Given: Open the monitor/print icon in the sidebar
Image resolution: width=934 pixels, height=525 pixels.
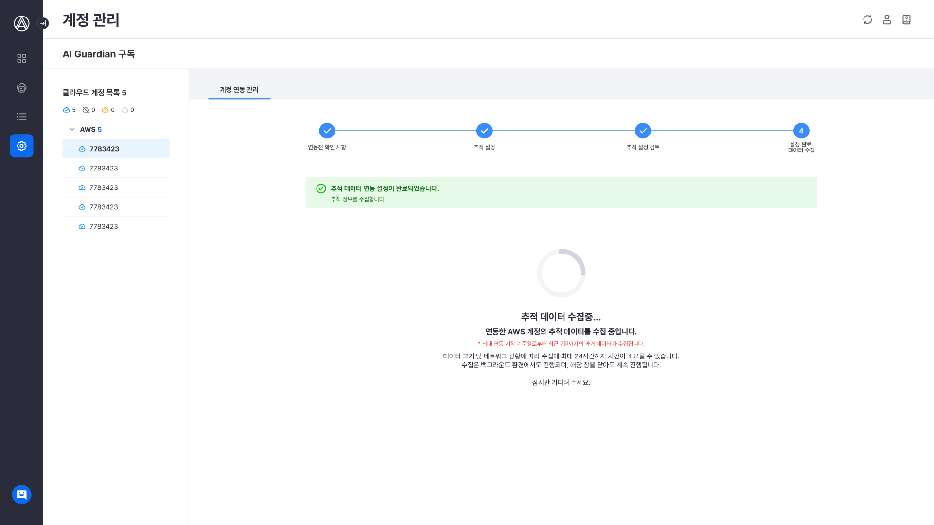Looking at the screenshot, I should click(21, 87).
